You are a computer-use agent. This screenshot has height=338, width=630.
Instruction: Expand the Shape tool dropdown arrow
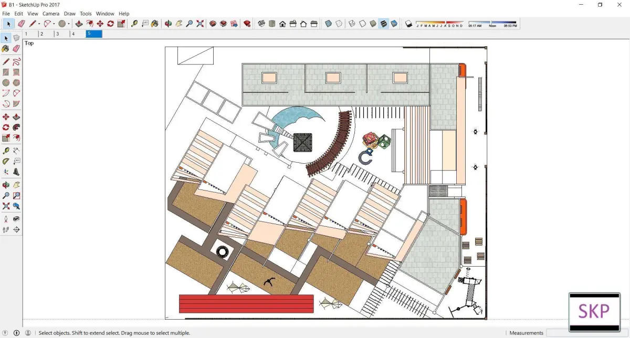pyautogui.click(x=69, y=24)
